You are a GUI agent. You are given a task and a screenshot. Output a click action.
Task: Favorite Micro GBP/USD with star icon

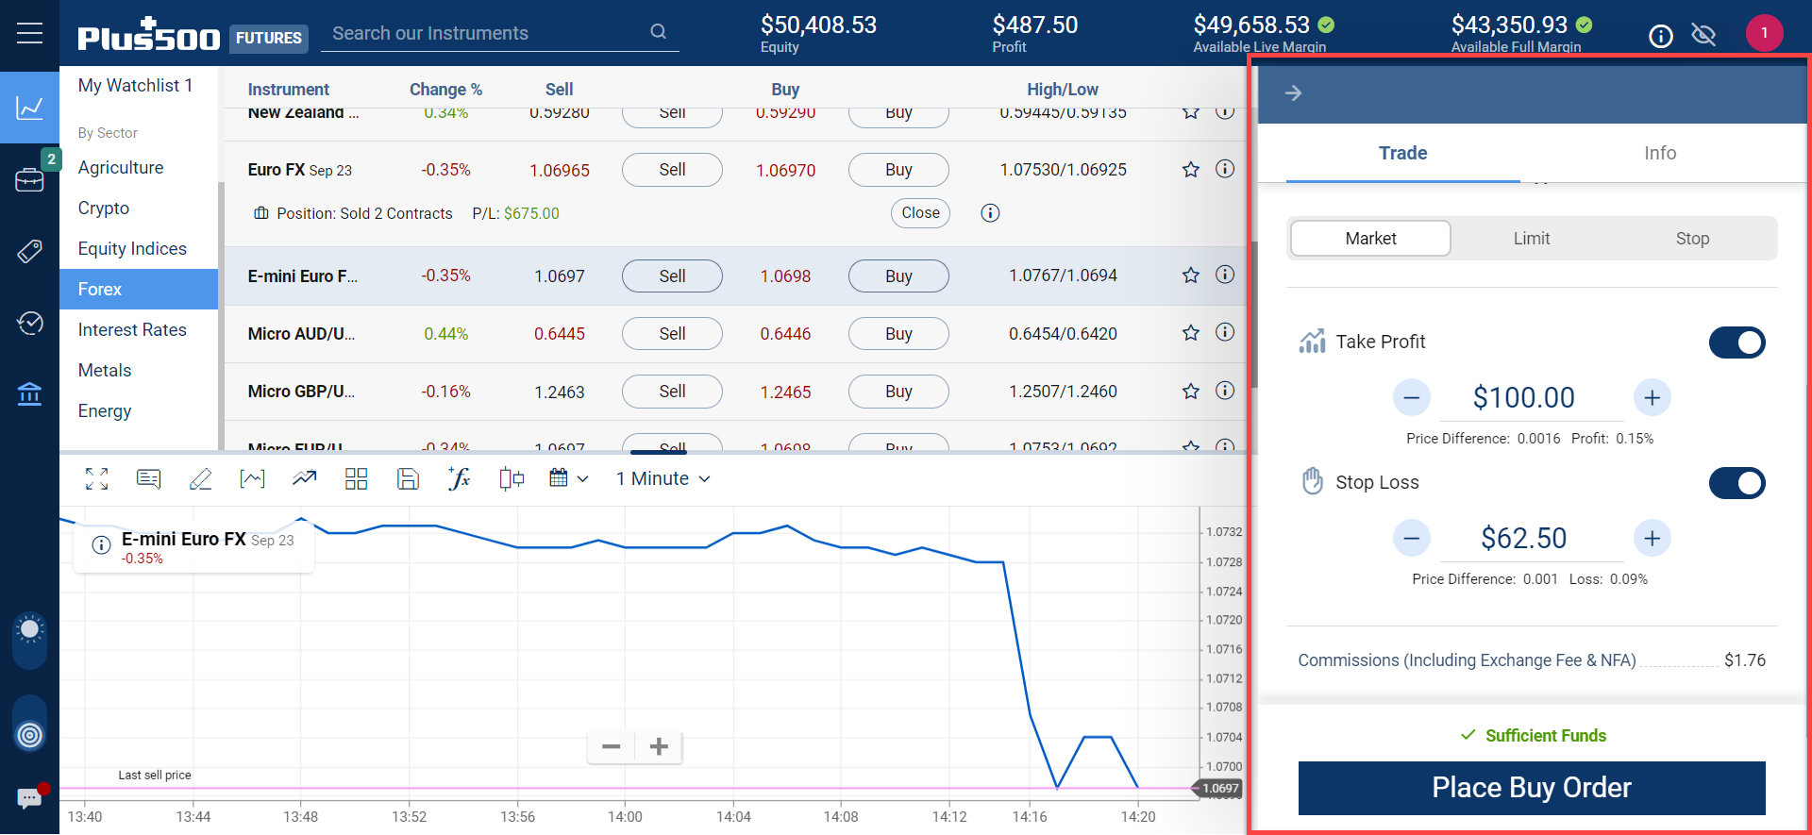tap(1191, 392)
